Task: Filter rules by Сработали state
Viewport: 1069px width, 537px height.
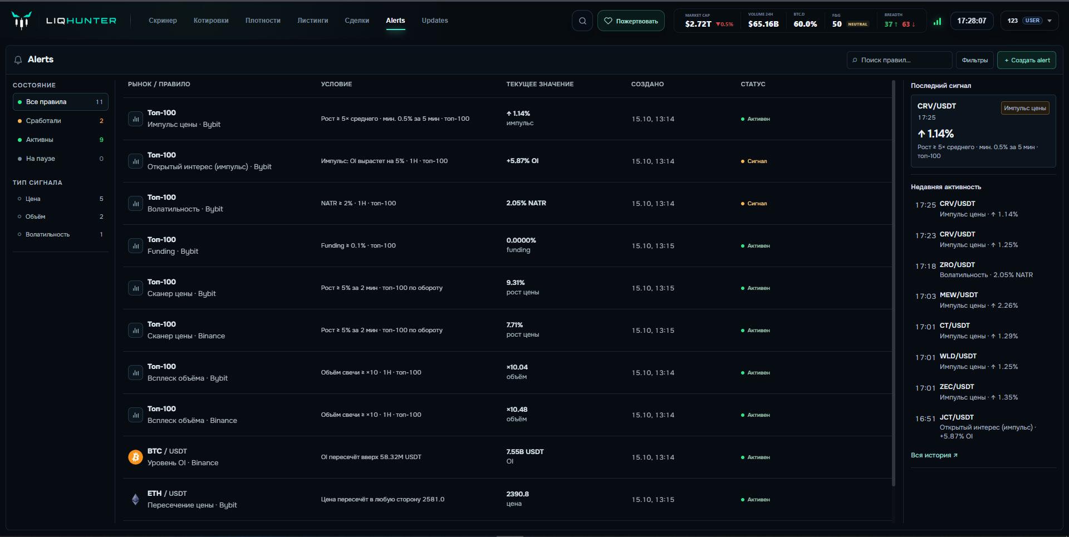Action: (x=60, y=121)
